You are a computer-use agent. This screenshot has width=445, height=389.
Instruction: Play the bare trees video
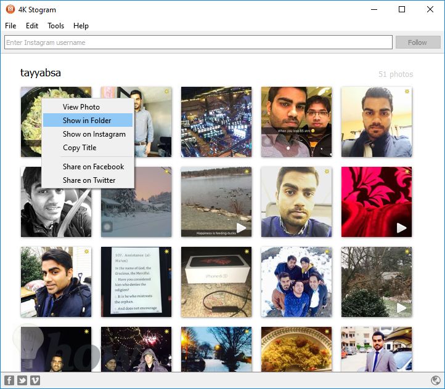pyautogui.click(x=401, y=308)
